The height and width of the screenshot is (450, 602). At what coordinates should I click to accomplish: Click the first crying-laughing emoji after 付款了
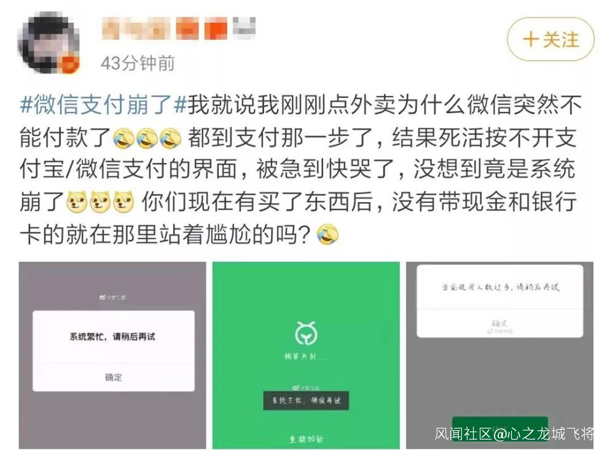click(x=124, y=138)
